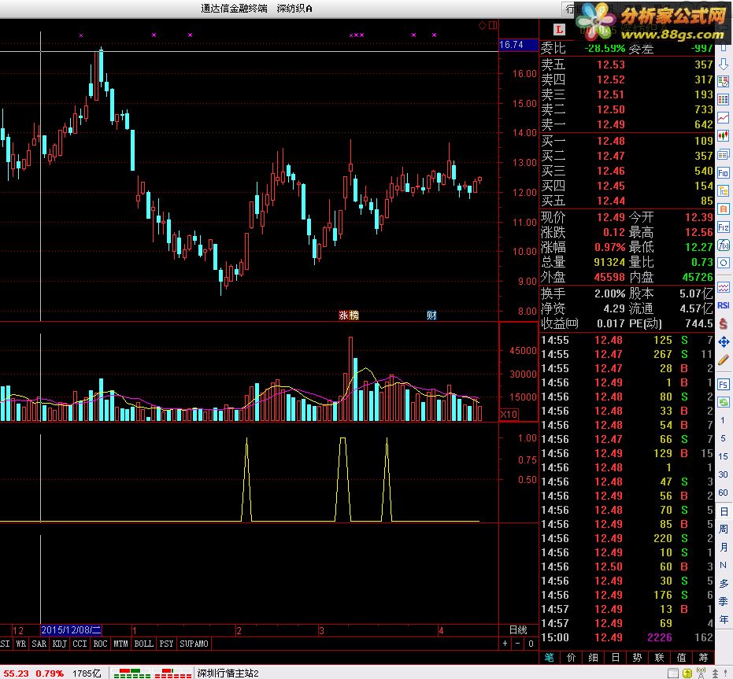Click the plus button beside indicator tabs
The image size is (733, 679).
[505, 644]
